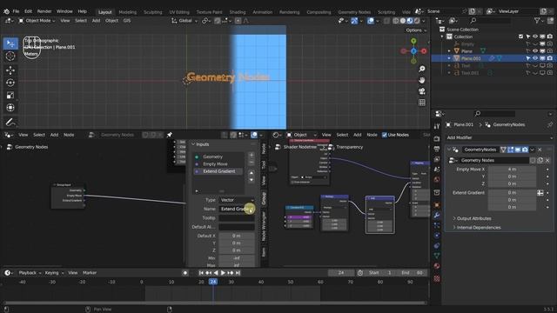This screenshot has height=313, width=557.
Task: Click the viewport pan hand icon
Action: (x=421, y=80)
